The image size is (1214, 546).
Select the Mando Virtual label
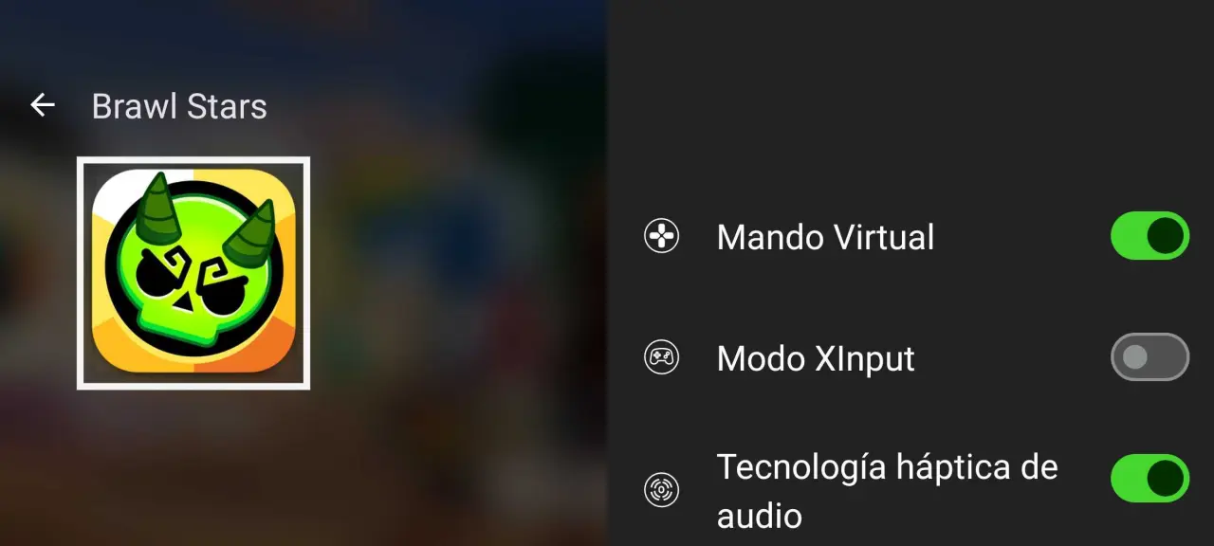825,236
